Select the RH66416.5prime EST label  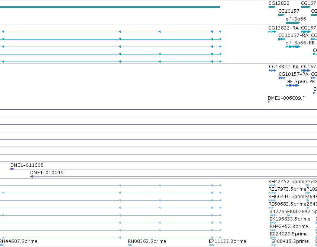click(x=288, y=197)
